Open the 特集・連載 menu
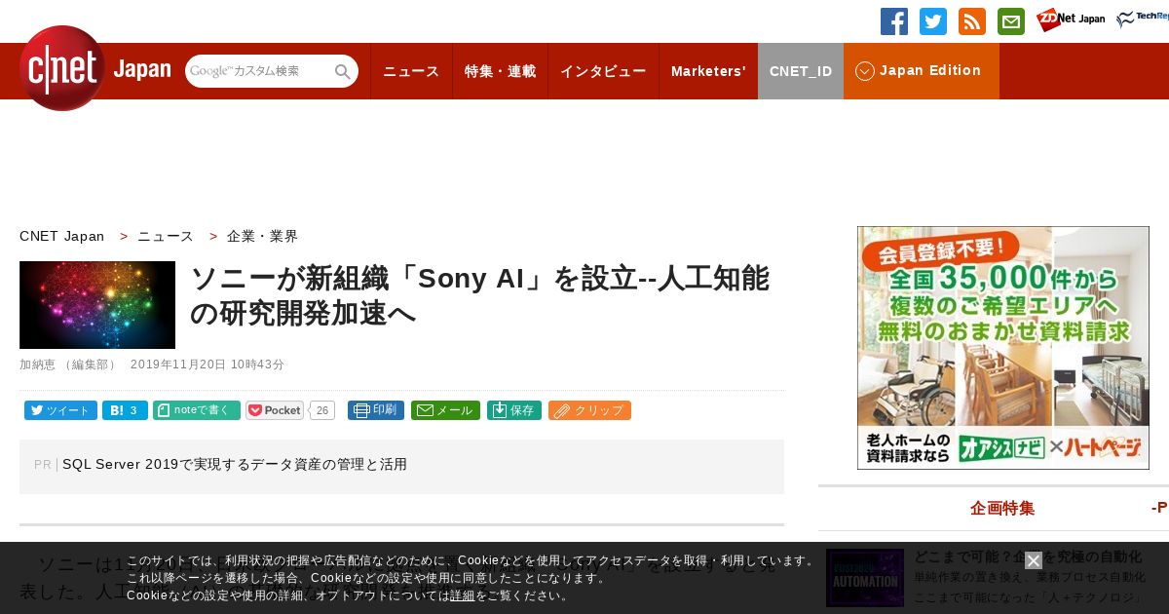Screen dimensions: 1169x614 [500, 71]
